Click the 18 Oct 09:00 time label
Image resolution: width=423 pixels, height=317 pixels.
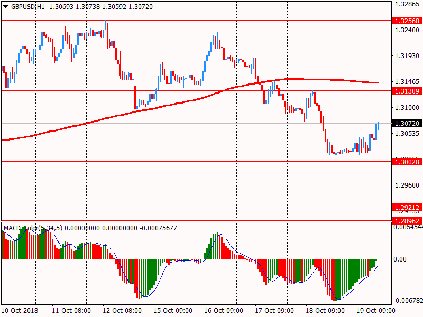coord(325,311)
